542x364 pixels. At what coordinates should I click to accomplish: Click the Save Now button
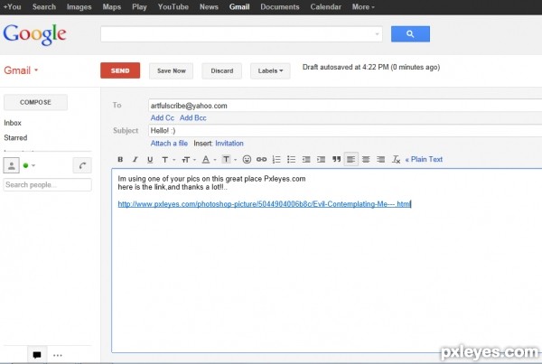click(171, 70)
